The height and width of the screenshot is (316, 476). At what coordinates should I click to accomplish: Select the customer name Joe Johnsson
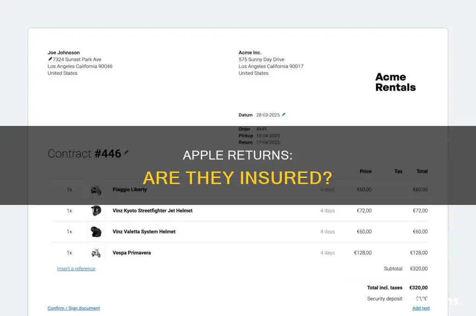(63, 53)
